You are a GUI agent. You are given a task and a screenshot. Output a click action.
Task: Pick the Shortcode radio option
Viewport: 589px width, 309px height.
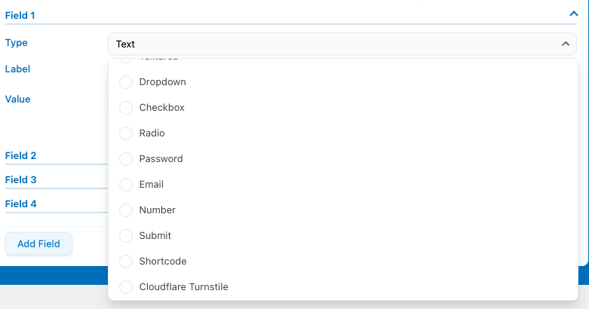pos(126,262)
